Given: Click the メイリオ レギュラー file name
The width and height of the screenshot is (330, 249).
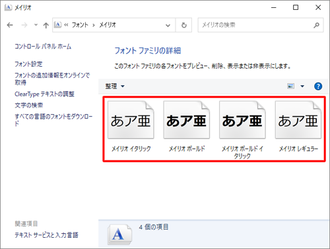Looking at the screenshot, I should (298, 149).
